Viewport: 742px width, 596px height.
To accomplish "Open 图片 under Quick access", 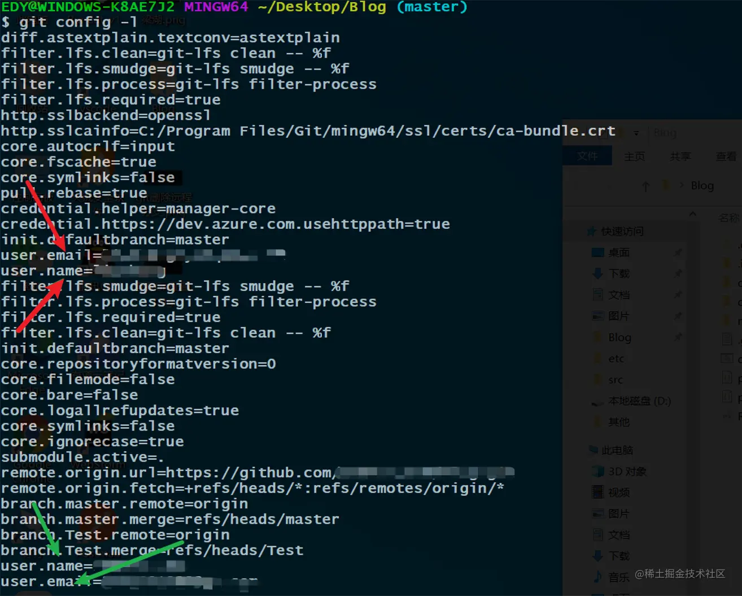I will click(x=619, y=316).
